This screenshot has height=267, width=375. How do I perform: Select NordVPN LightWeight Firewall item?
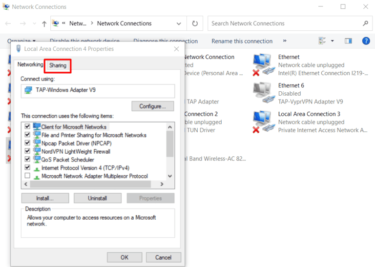[76, 151]
